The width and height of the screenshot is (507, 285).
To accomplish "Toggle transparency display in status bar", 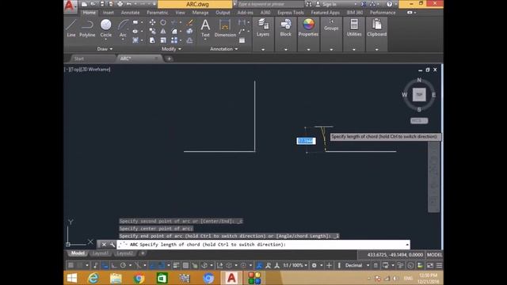I will point(185,265).
